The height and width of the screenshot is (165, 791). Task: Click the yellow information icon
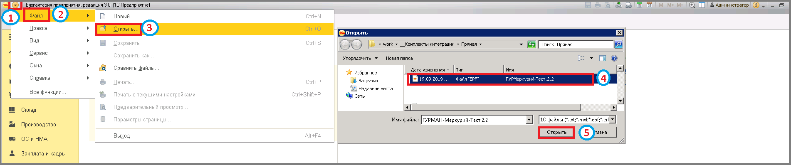coord(756,5)
